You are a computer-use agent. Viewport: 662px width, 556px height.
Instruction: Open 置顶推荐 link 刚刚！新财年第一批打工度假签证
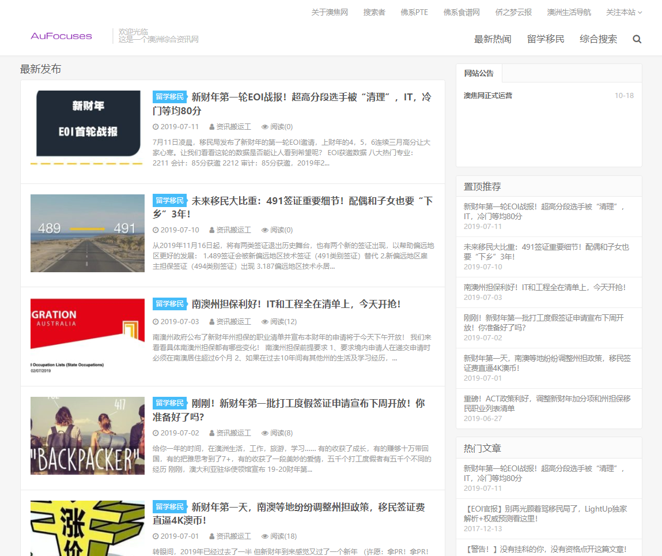click(543, 323)
